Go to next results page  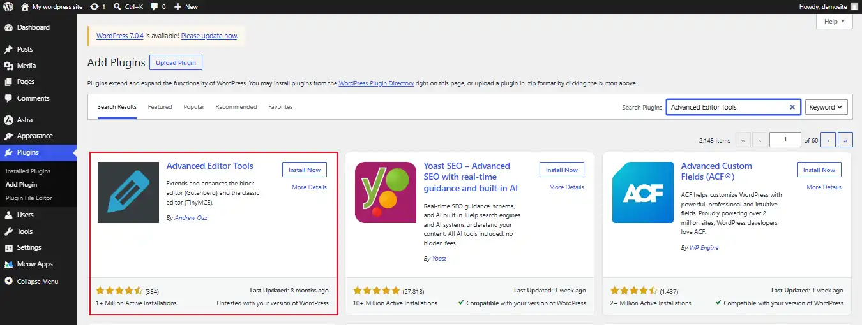click(828, 140)
